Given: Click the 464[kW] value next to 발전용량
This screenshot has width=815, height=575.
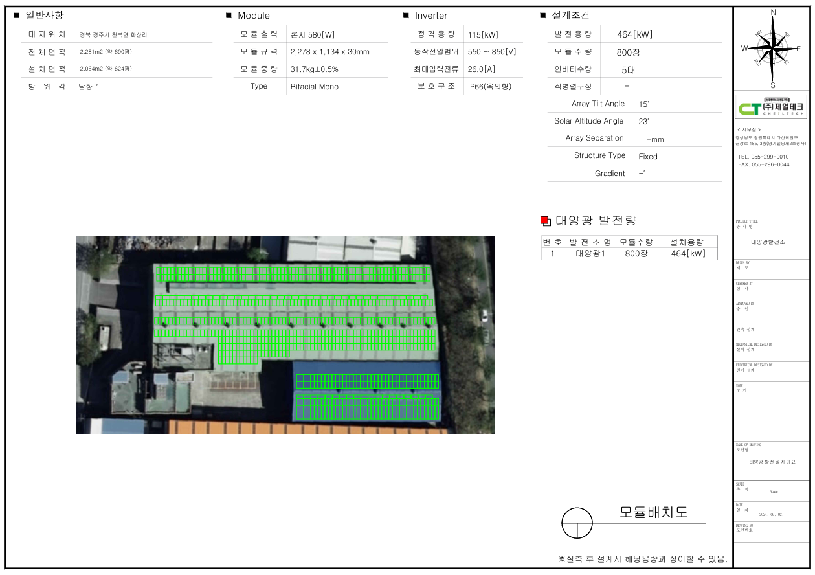Looking at the screenshot, I should point(634,34).
